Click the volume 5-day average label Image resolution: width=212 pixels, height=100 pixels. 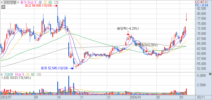point(23,74)
